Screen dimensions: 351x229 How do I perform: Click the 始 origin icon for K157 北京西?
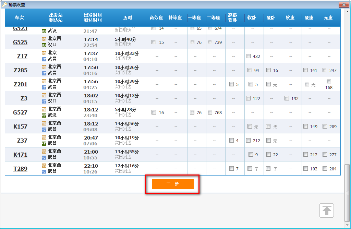pos(44,123)
